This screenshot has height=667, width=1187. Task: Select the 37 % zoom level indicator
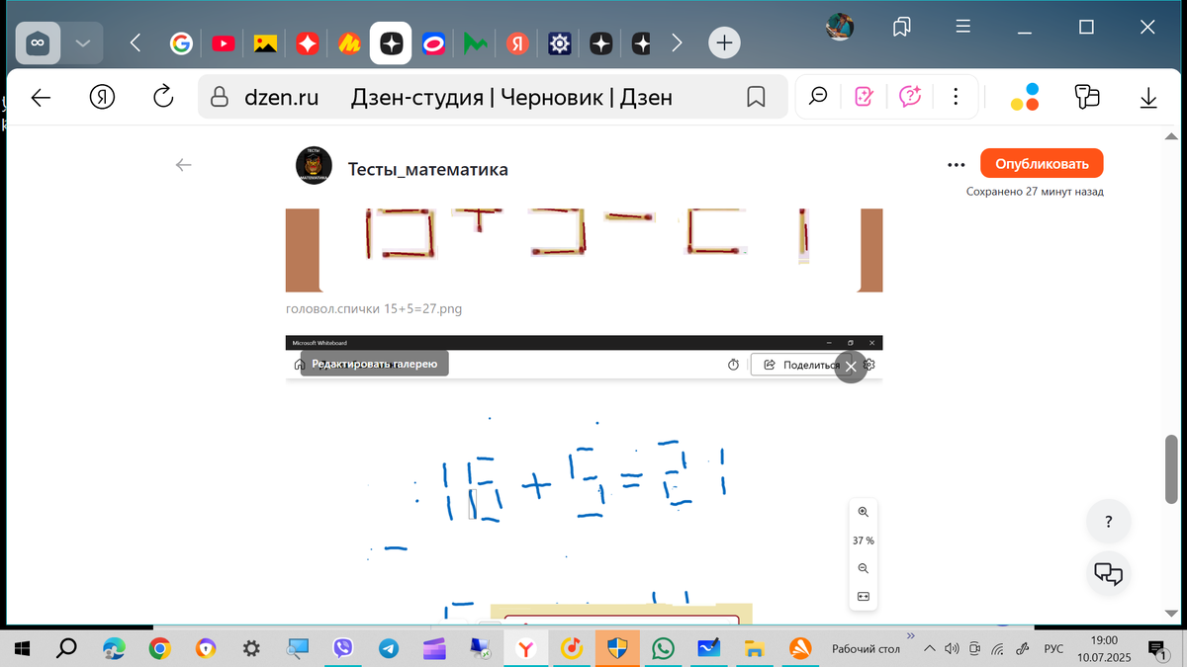point(863,541)
